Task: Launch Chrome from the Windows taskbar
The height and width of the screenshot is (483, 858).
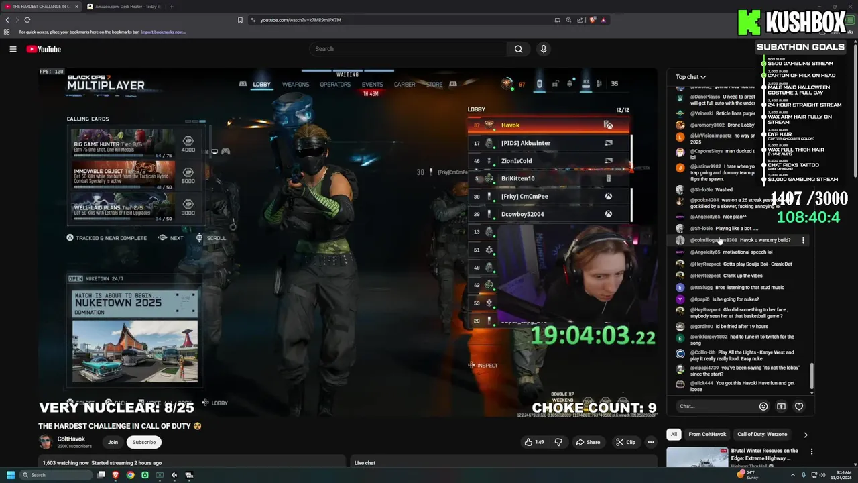Action: pos(130,475)
